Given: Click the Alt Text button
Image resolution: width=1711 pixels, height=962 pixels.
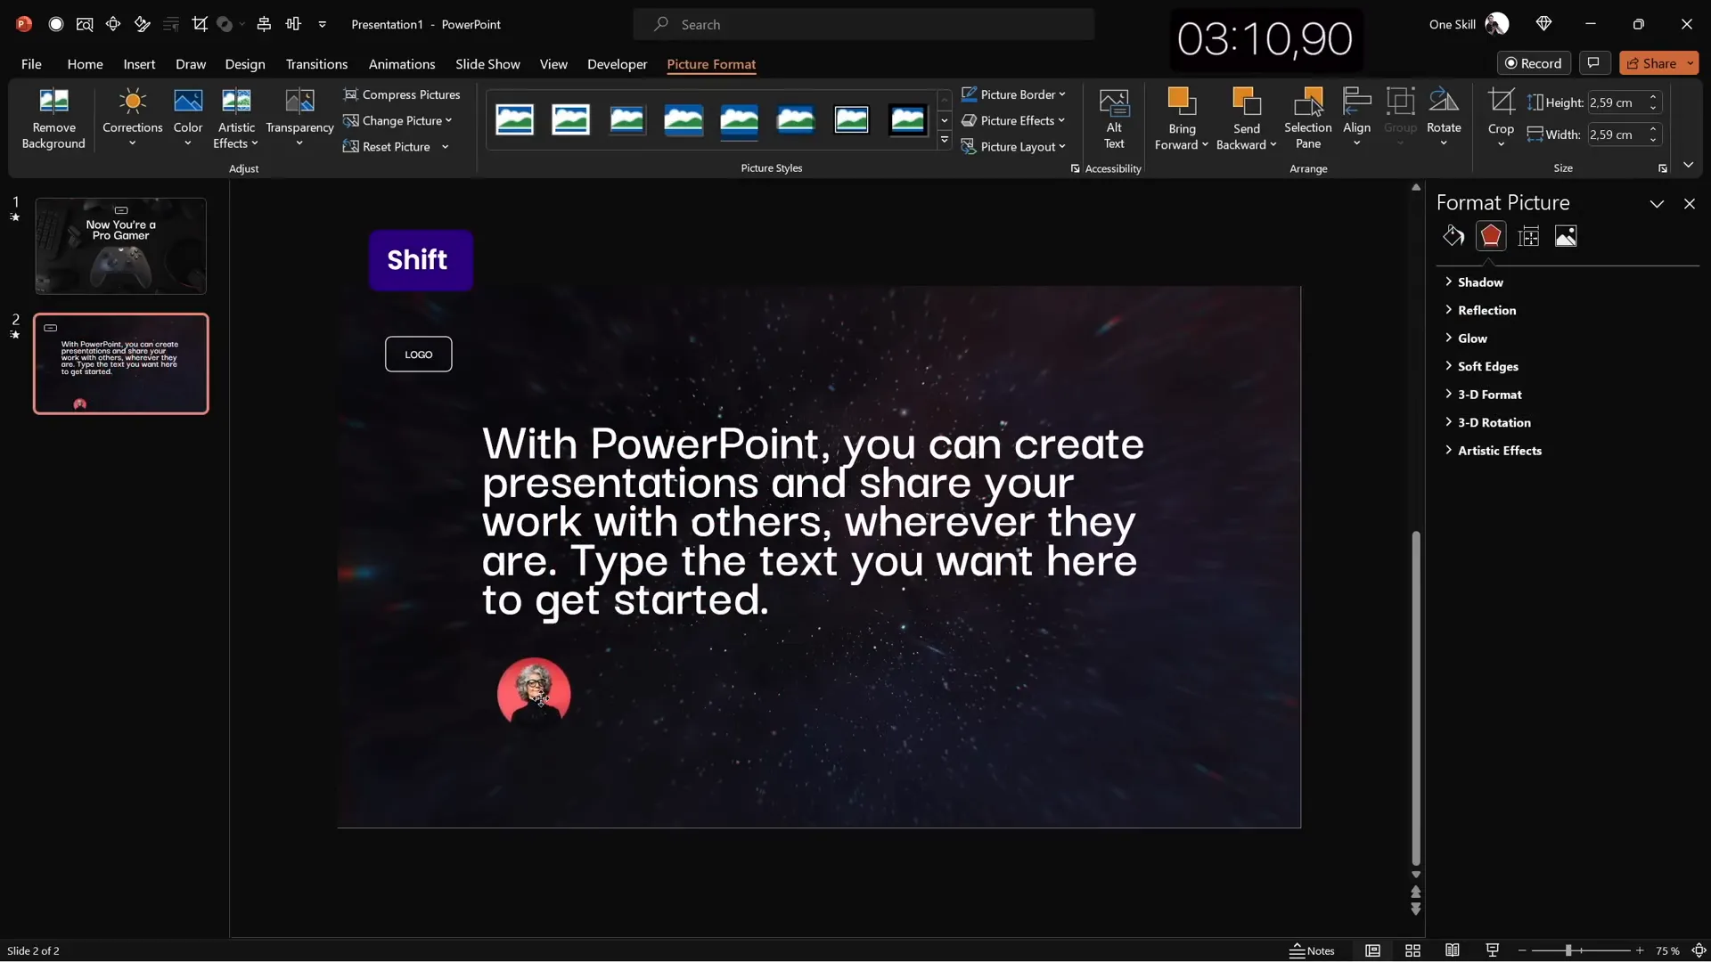Looking at the screenshot, I should click(1114, 118).
